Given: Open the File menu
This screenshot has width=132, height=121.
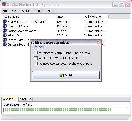Looking at the screenshot, I should tap(5, 11).
